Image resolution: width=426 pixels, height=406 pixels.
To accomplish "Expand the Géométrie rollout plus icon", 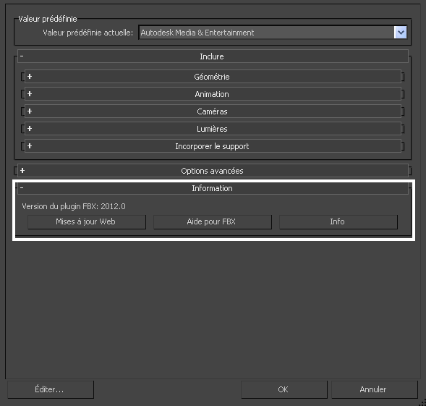I will (30, 77).
